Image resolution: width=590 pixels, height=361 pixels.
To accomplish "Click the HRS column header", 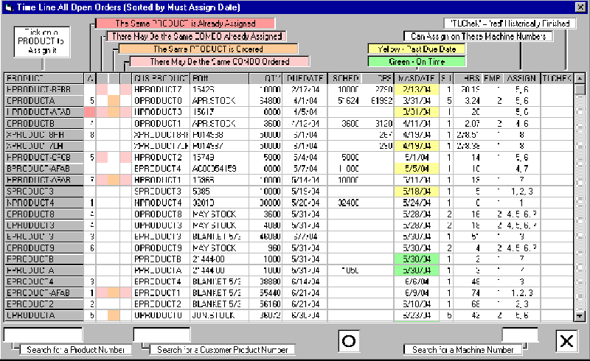I will coord(468,78).
